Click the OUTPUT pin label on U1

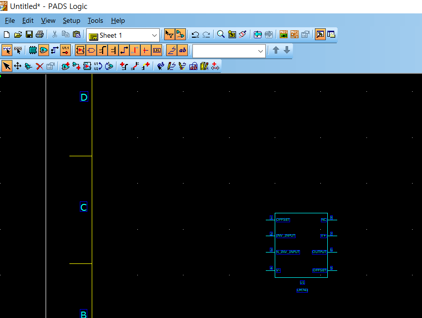(x=319, y=252)
